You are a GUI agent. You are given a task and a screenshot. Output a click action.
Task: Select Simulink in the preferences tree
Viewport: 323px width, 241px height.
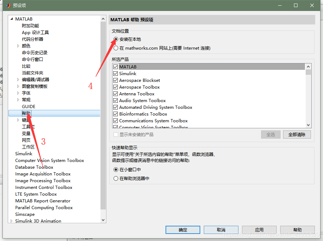tap(24, 154)
